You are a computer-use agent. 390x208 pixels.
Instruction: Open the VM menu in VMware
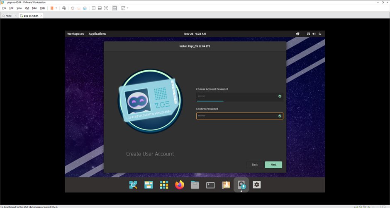click(x=27, y=8)
